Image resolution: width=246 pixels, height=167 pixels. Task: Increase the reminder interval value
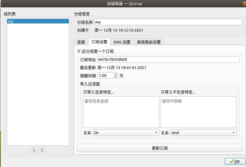[x=116, y=74]
